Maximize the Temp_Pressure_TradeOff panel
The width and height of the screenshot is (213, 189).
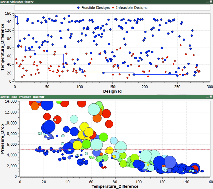click(210, 97)
